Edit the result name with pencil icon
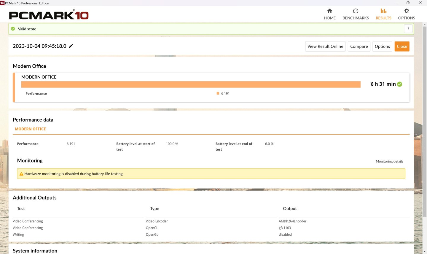The width and height of the screenshot is (427, 254). (71, 46)
